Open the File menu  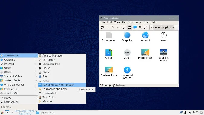[x=103, y=22]
